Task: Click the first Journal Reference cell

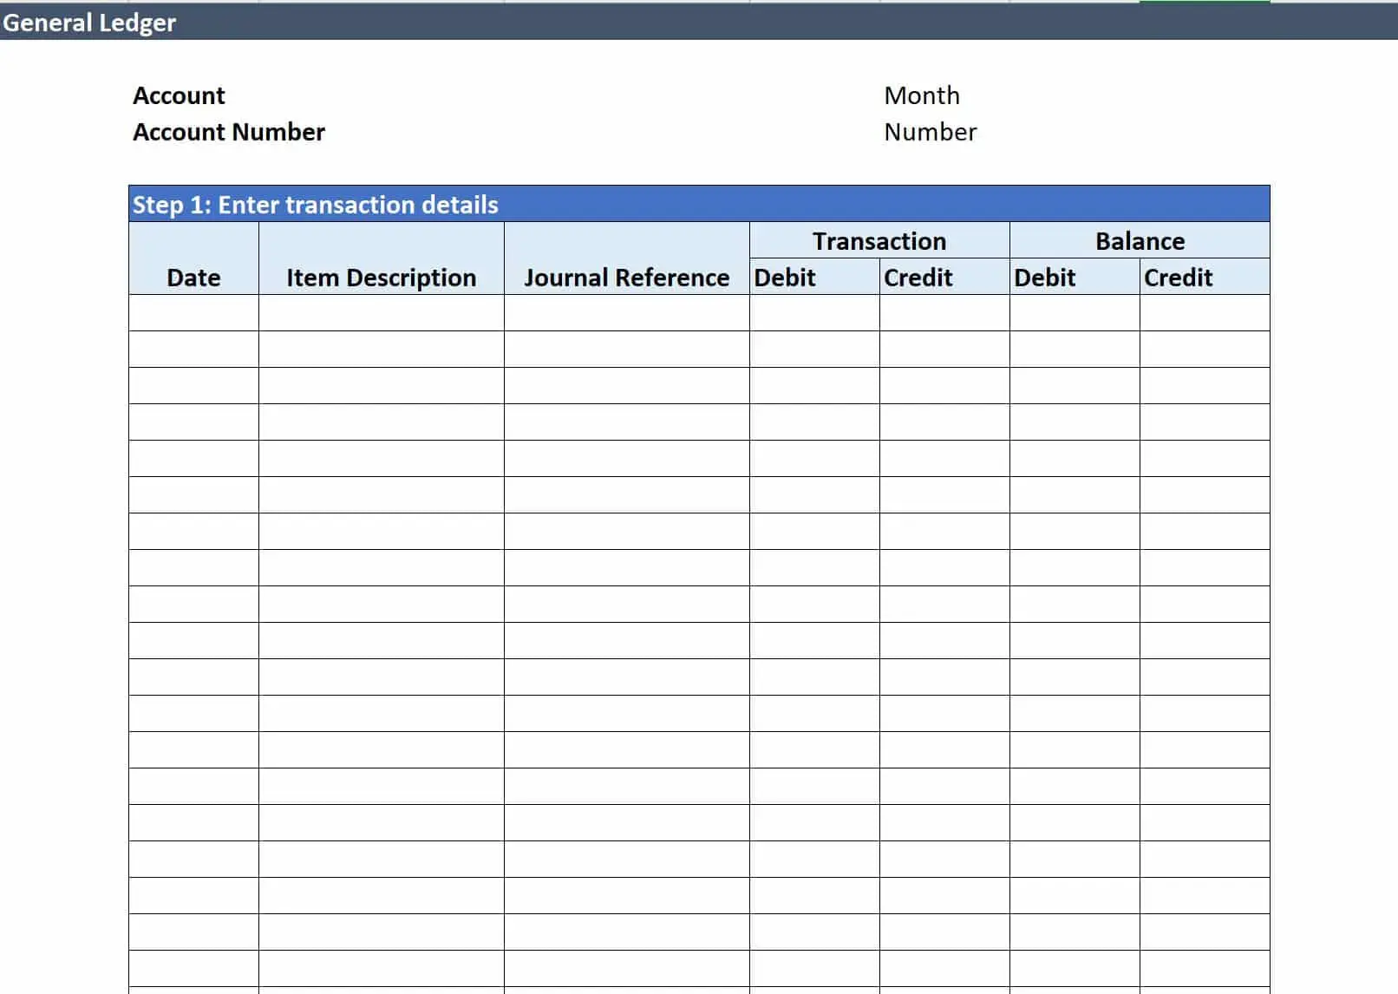Action: tap(626, 314)
